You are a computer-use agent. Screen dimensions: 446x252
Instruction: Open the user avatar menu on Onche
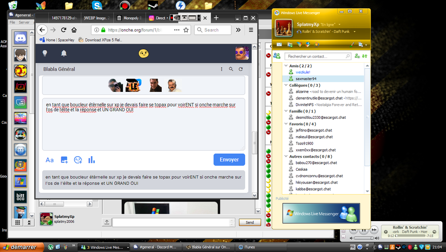point(242,53)
